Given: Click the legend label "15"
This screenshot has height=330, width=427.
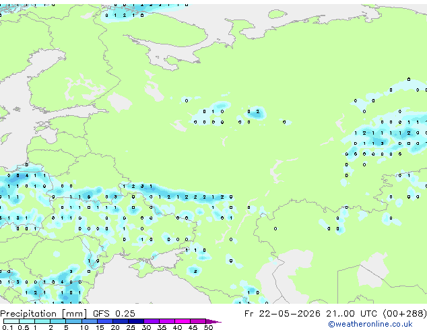Looking at the screenshot, I should click(100, 327).
